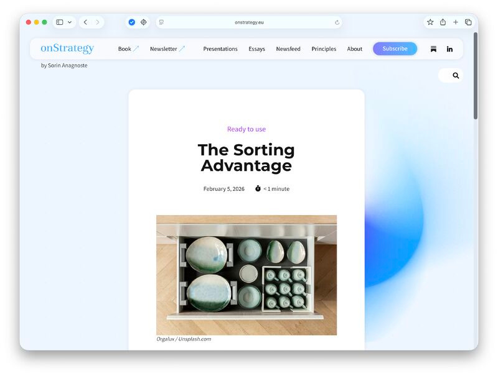Click the external arrow icon beside Book

tap(136, 48)
